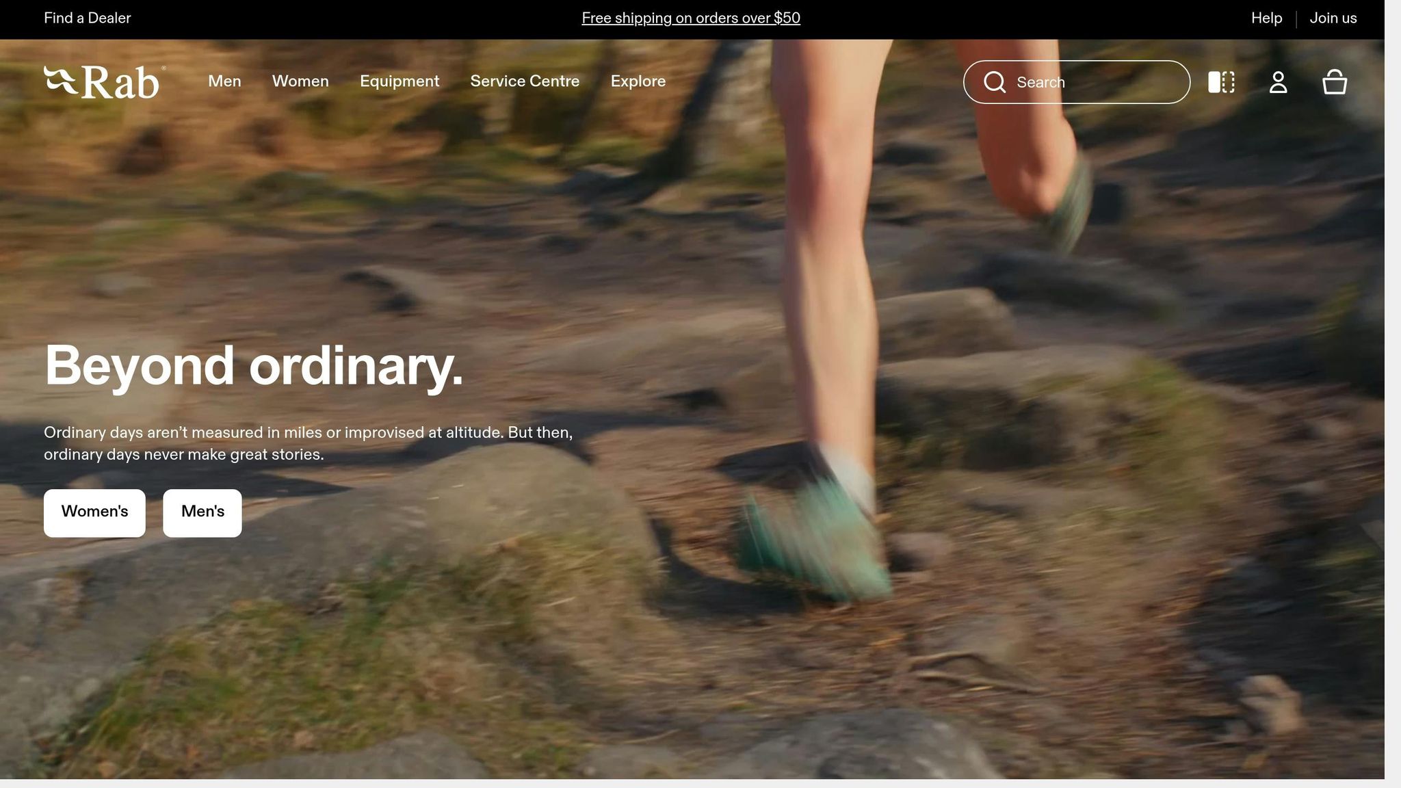Image resolution: width=1401 pixels, height=788 pixels.
Task: Open the user account icon
Action: pyautogui.click(x=1278, y=82)
